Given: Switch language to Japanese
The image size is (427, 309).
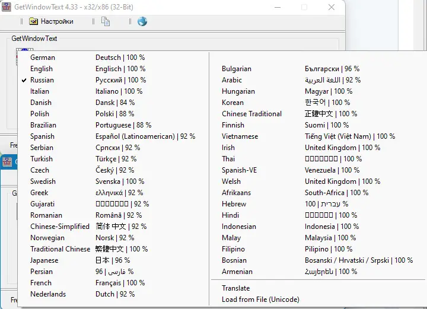Looking at the screenshot, I should pos(114,260).
